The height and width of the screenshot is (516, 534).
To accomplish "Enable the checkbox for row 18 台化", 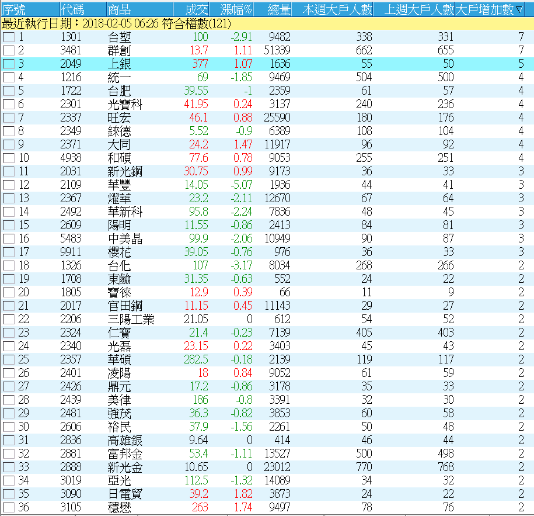I will coord(8,266).
